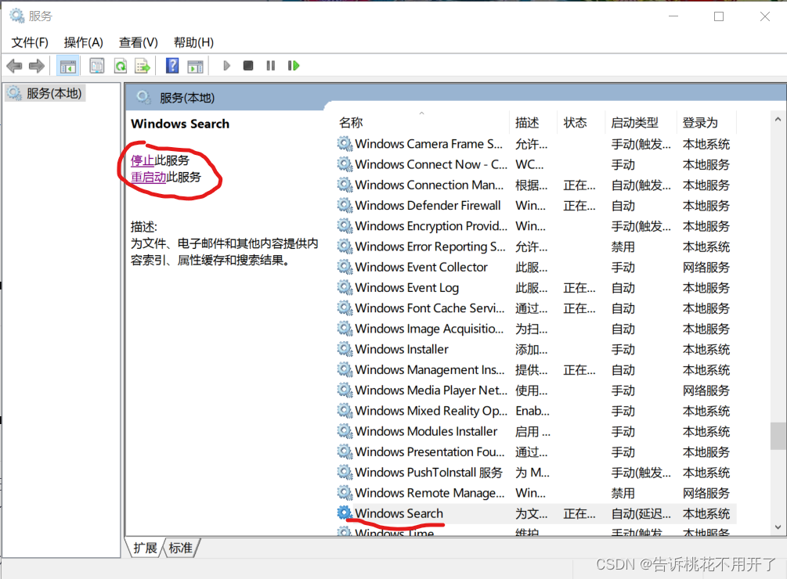787x579 pixels.
Task: Select gear icon of Windows Event Collector
Action: (345, 267)
